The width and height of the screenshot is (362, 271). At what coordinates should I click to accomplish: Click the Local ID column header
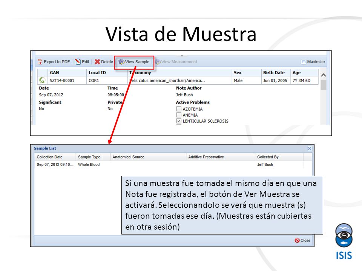107,73
